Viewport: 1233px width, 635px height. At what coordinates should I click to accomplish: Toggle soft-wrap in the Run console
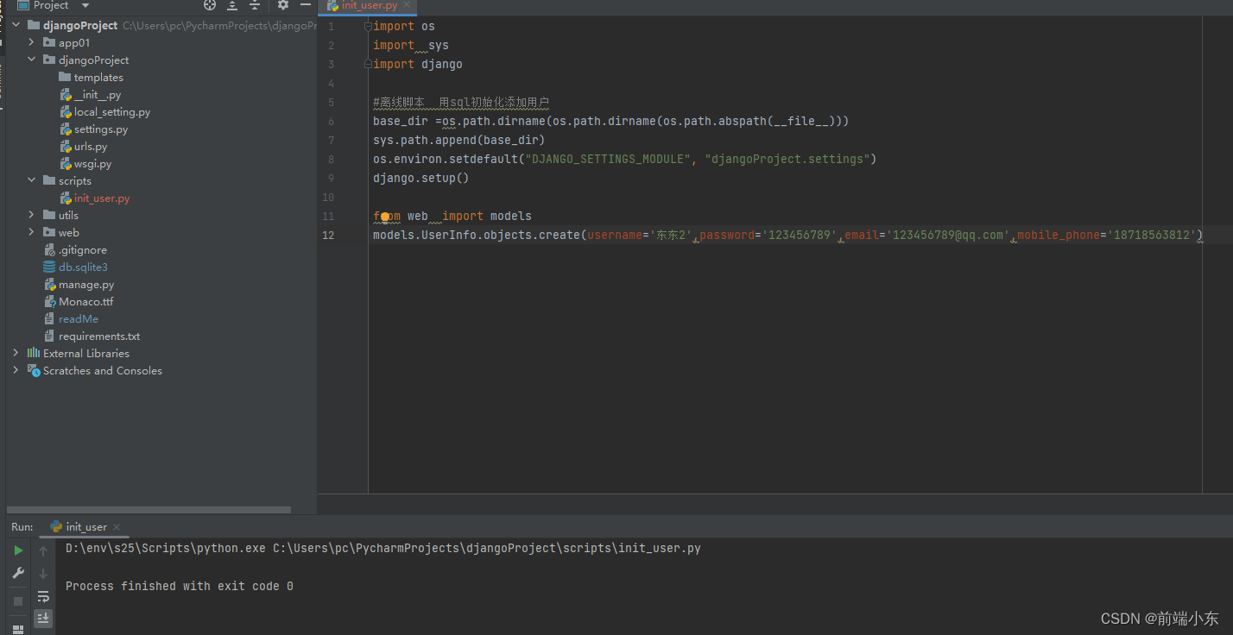click(42, 596)
